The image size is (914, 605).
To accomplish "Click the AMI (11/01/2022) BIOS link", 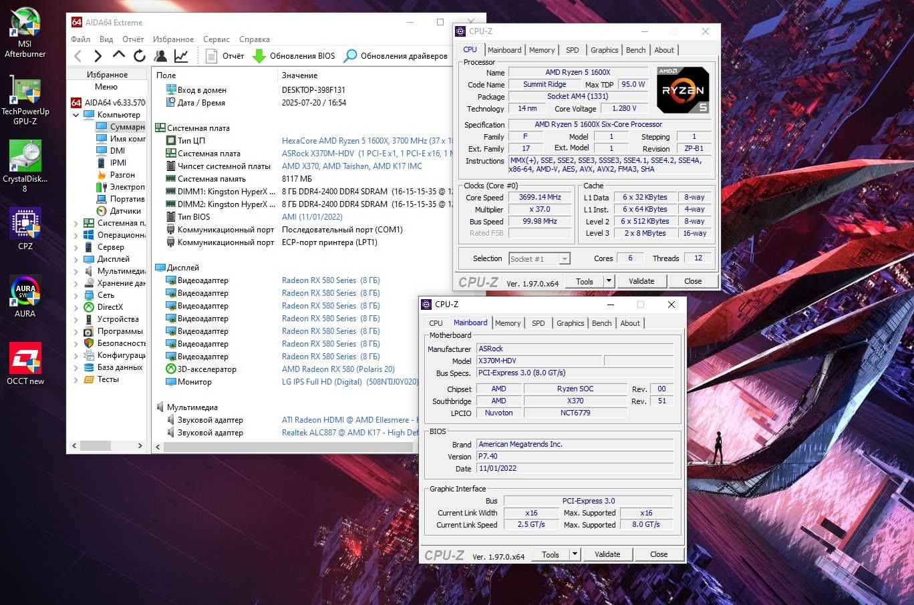I will point(312,217).
